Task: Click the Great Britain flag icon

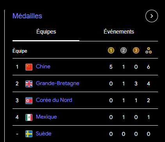Action: tap(29, 84)
